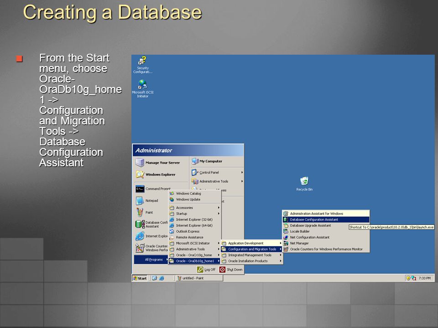Expand Oracle Installation Products submenu
Screen dimensions: 438x328
coord(252,261)
